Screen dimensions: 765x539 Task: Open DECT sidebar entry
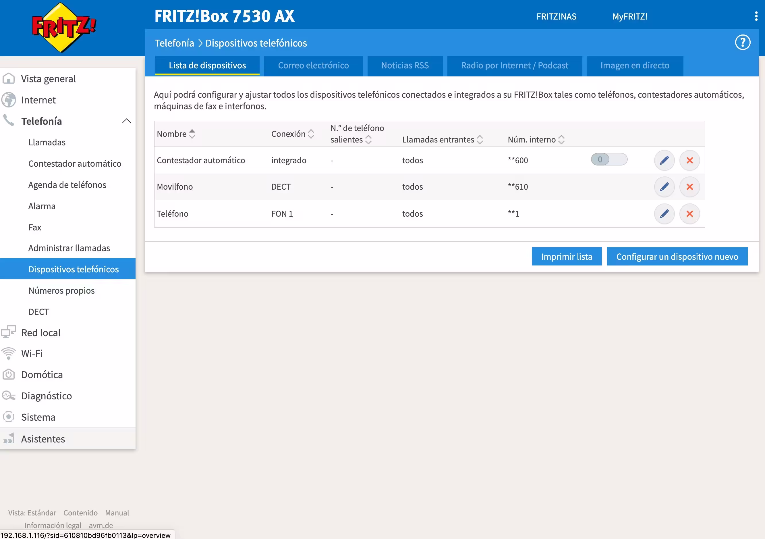(x=39, y=312)
